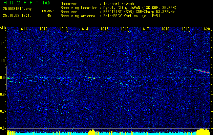Click the 1611 time marker

click(x=23, y=29)
